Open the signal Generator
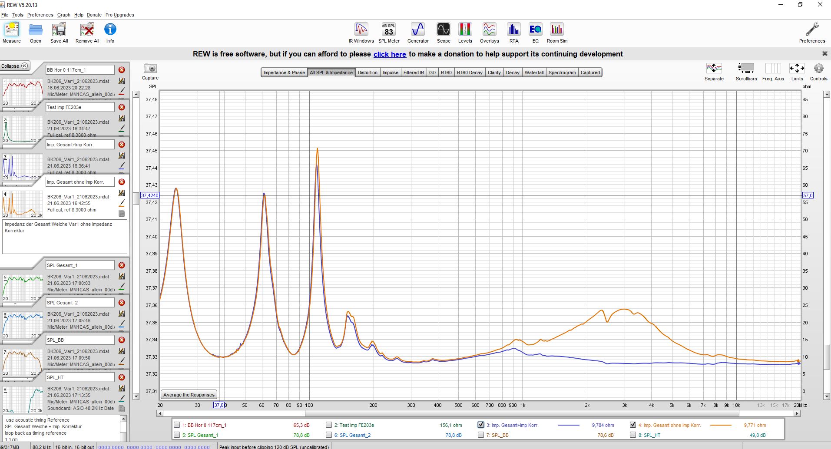Viewport: 831px width, 449px height. coord(418,33)
